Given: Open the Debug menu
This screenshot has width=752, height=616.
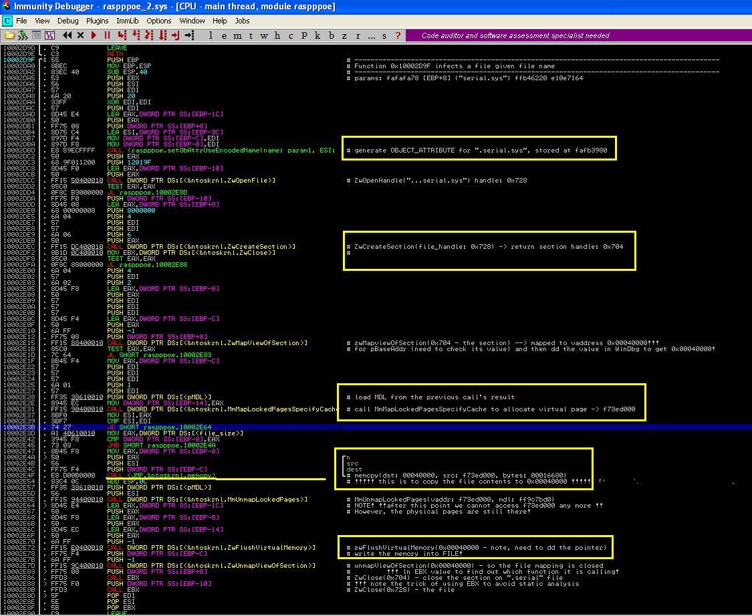Looking at the screenshot, I should click(x=68, y=21).
